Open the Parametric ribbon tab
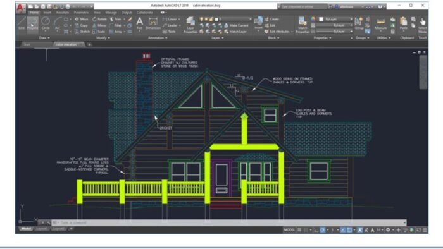 pyautogui.click(x=81, y=13)
